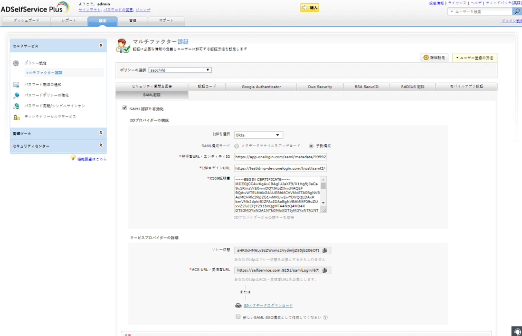The width and height of the screenshot is (522, 336).
Task: Copy the ACS URL with its copy icon
Action: tap(325, 271)
